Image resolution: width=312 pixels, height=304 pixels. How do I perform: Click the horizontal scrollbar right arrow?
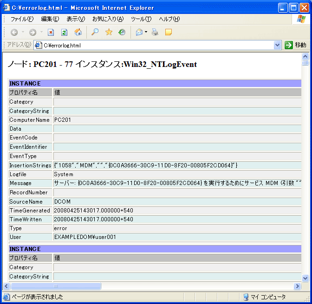pyautogui.click(x=298, y=286)
